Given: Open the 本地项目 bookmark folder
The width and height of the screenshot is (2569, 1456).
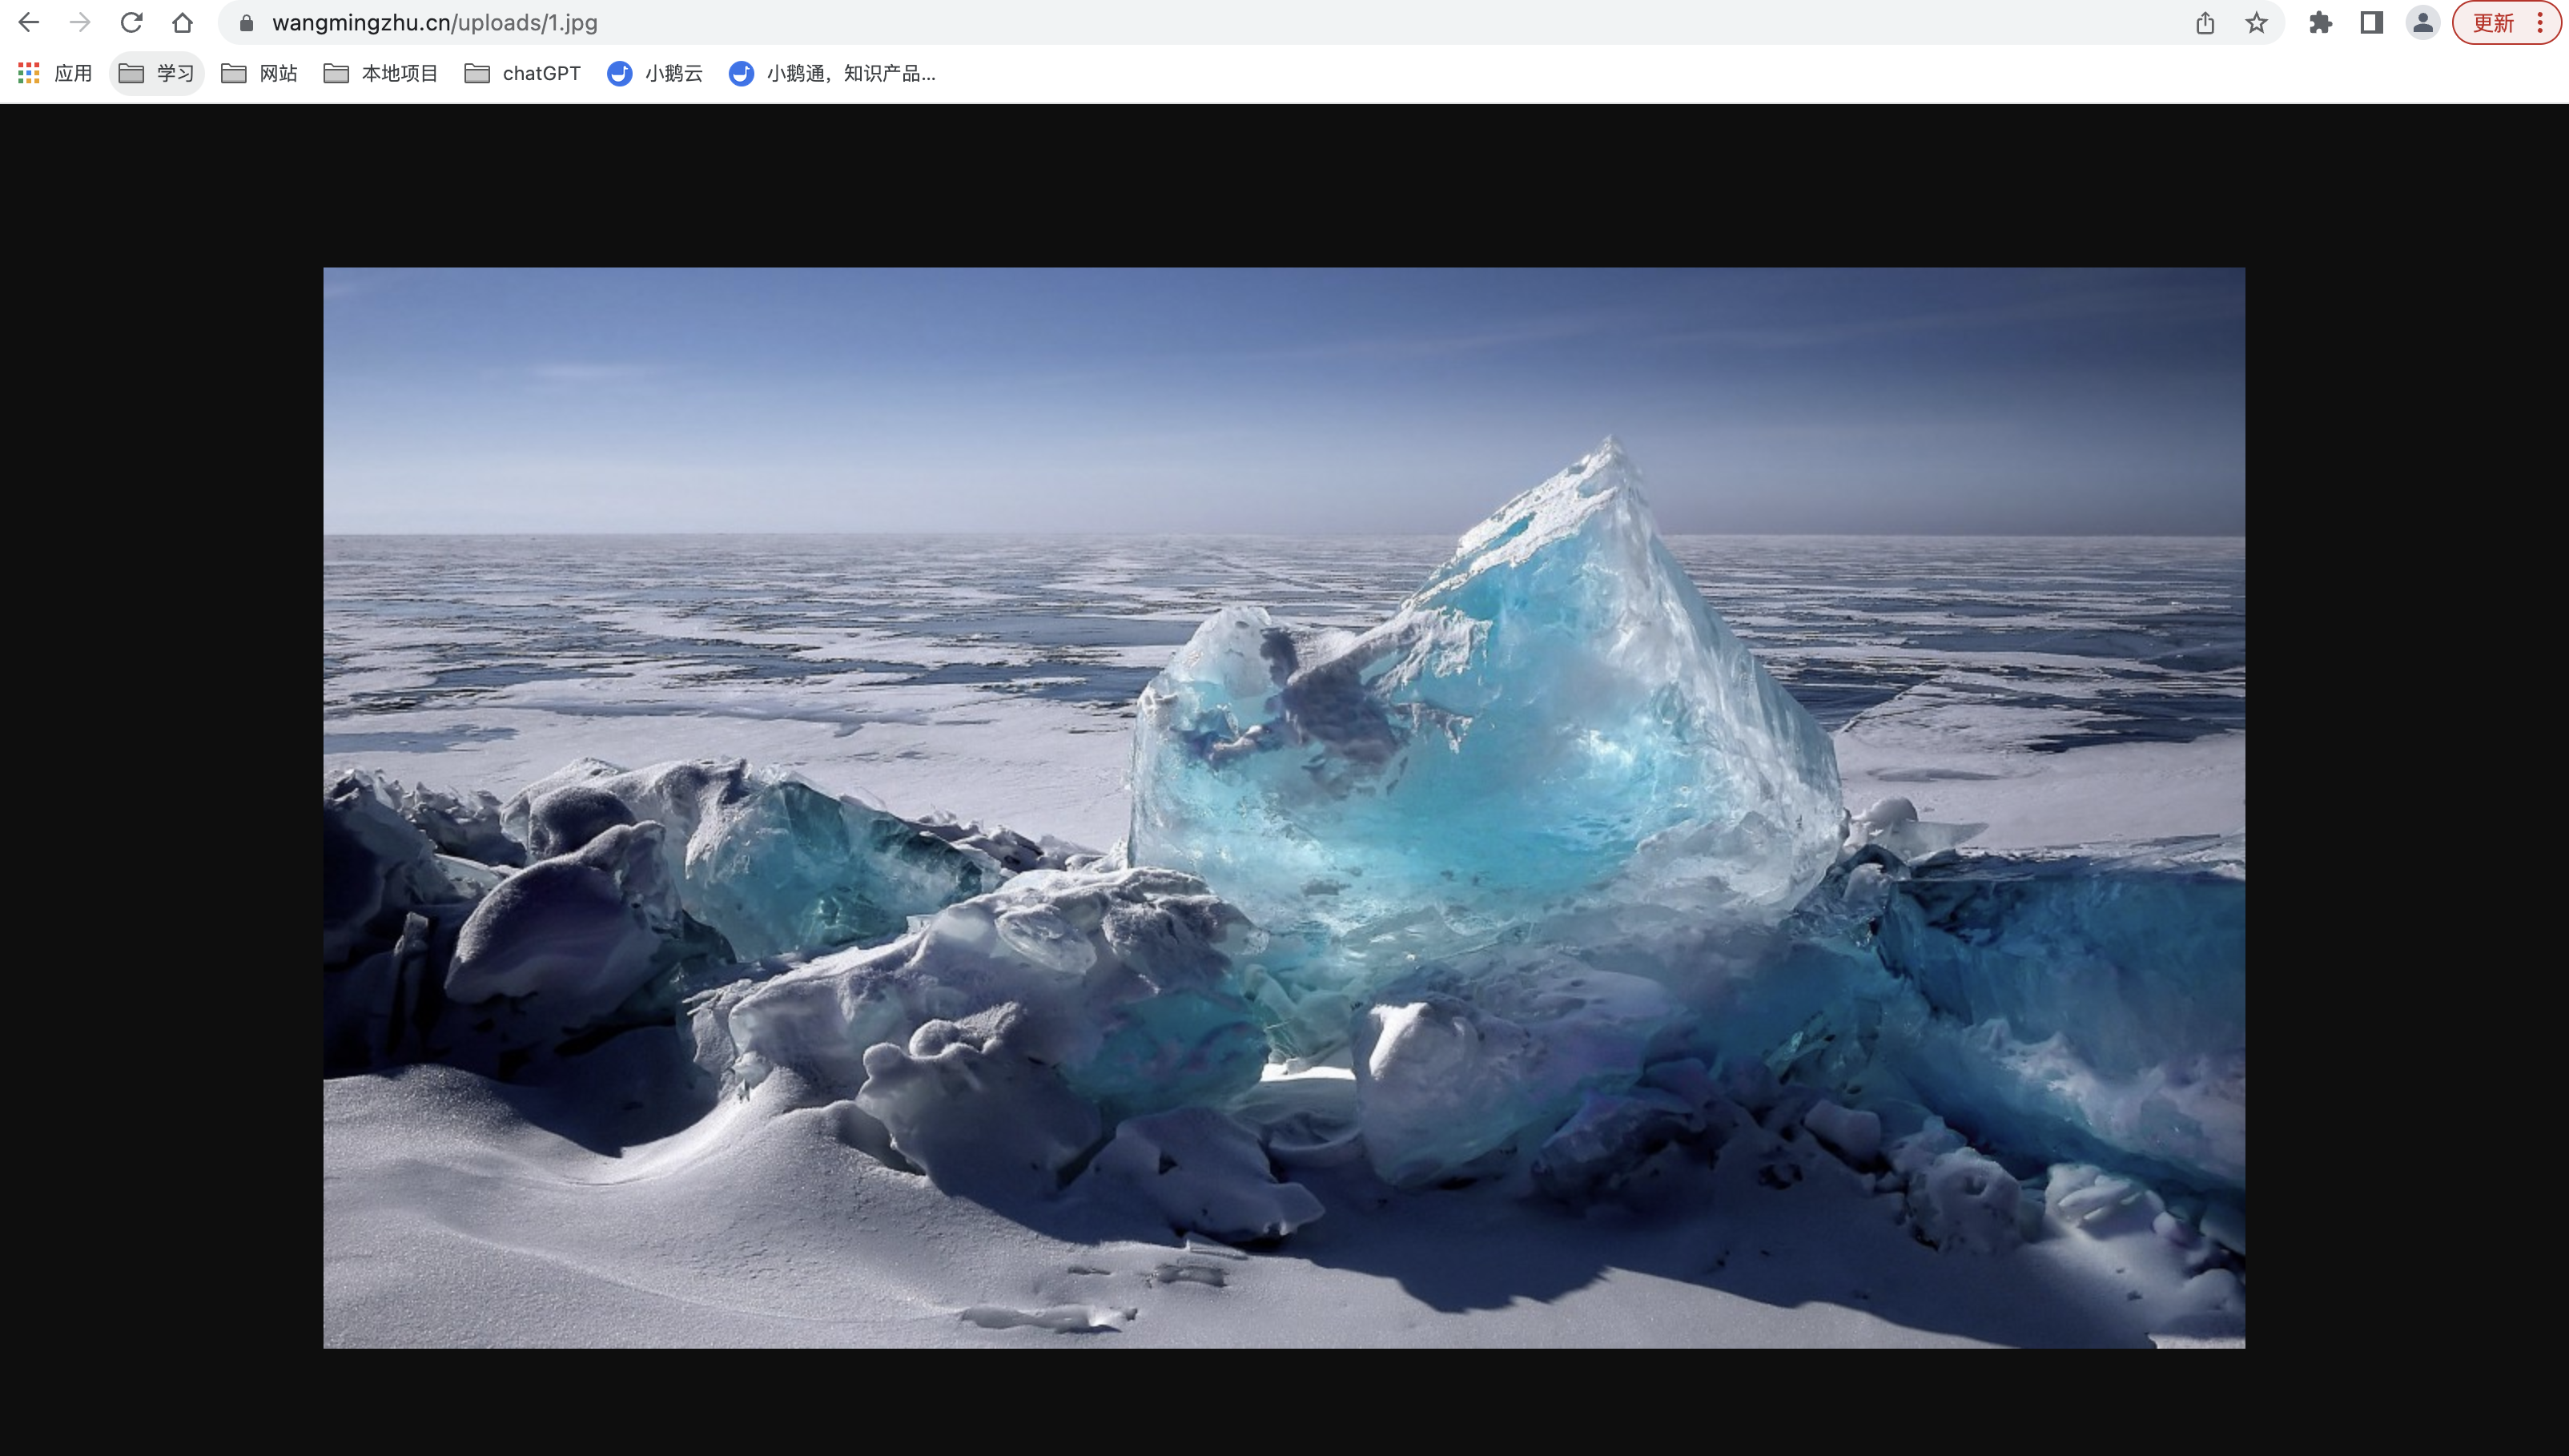Looking at the screenshot, I should 381,73.
